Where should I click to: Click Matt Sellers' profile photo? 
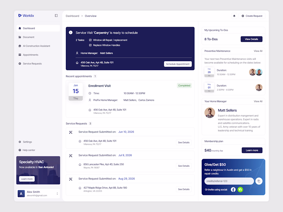click(210, 113)
